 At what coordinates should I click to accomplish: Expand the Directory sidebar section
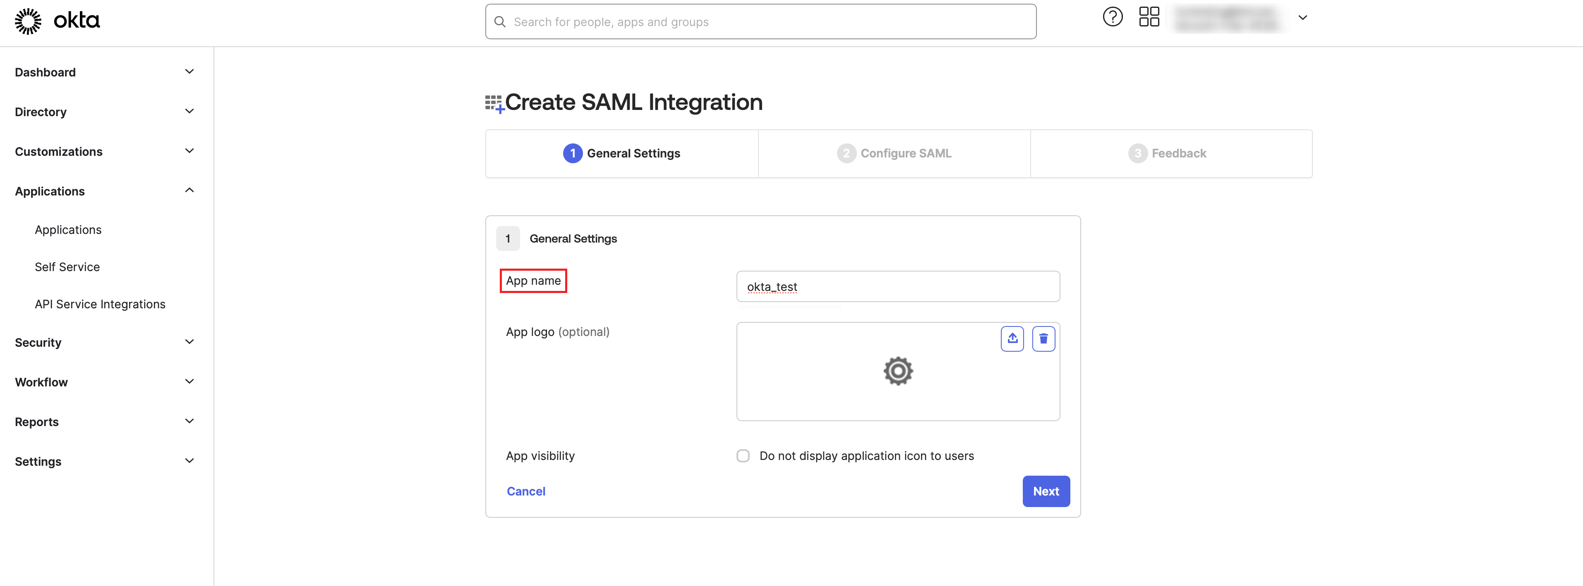104,112
